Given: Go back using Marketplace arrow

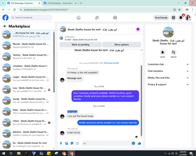Looking at the screenshot, I should 5,26.
